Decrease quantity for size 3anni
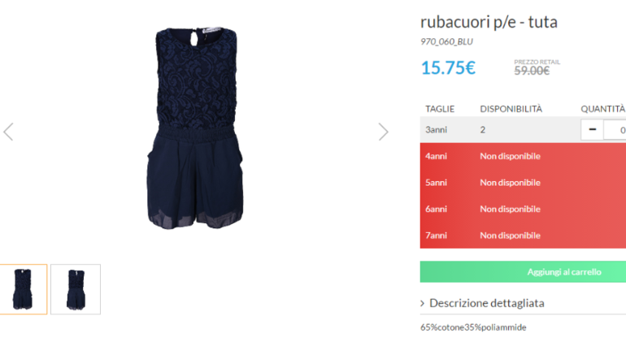The width and height of the screenshot is (626, 346). pyautogui.click(x=592, y=129)
